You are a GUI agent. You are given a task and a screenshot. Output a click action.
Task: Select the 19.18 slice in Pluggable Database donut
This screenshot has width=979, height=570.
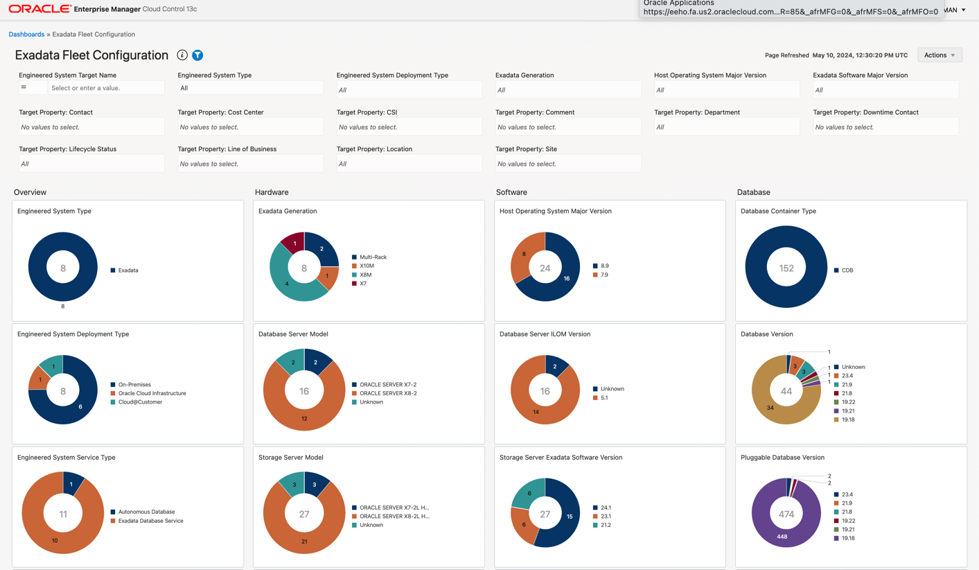(x=782, y=536)
